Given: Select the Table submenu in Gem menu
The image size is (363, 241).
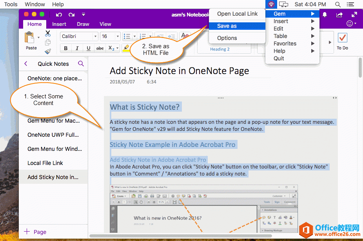Looking at the screenshot, I should (x=280, y=36).
